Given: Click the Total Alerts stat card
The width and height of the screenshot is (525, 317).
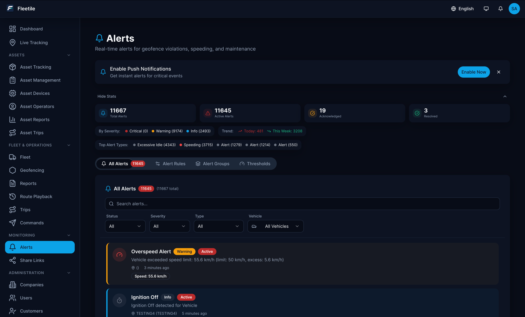Looking at the screenshot, I should [x=145, y=113].
